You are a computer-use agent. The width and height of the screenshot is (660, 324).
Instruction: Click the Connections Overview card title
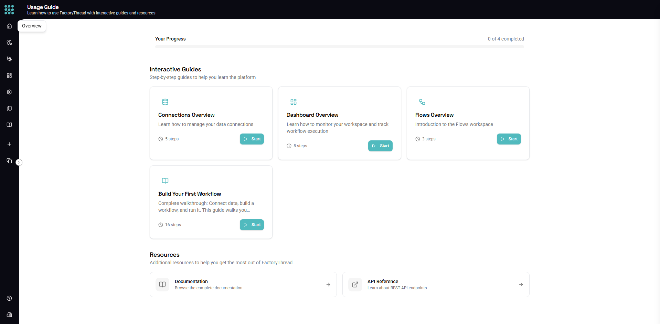click(187, 115)
